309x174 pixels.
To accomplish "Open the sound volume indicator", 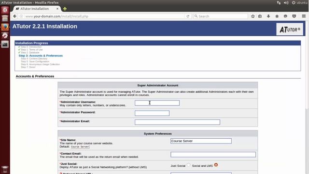I will 286,2.
